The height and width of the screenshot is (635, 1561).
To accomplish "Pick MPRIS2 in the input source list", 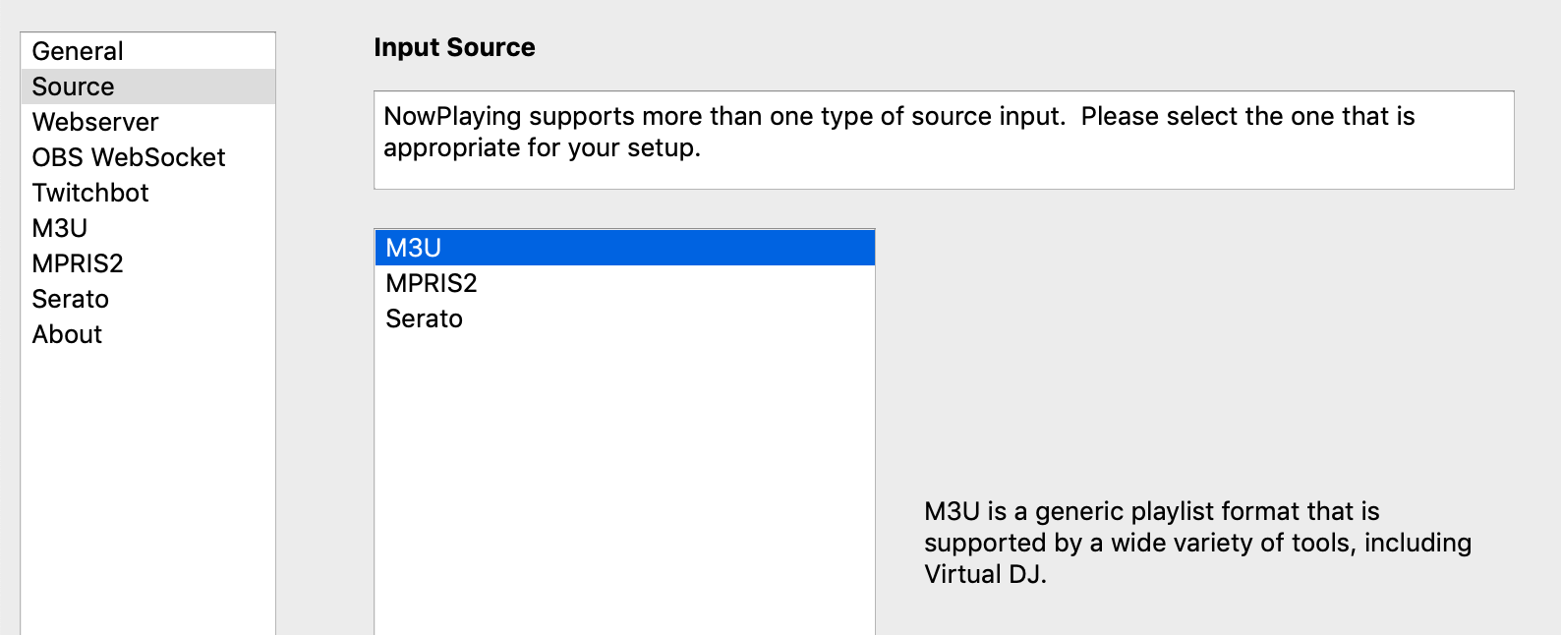I will [x=432, y=283].
